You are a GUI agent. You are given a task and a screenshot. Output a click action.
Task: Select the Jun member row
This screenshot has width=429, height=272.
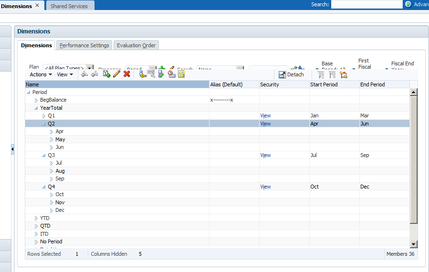[x=217, y=147]
